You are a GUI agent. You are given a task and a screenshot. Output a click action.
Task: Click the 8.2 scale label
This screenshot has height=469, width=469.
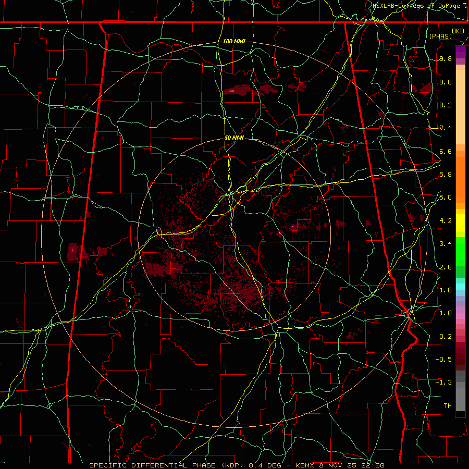coord(446,105)
